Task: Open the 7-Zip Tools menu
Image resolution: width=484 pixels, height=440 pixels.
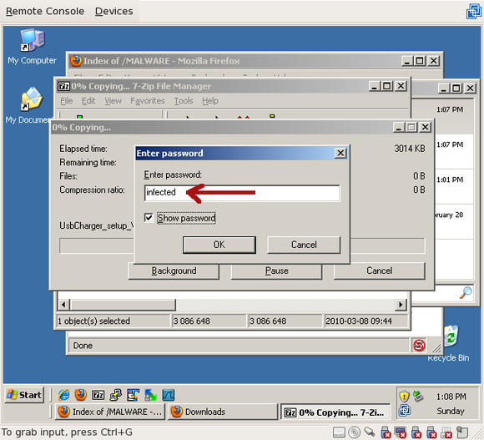Action: 184,101
